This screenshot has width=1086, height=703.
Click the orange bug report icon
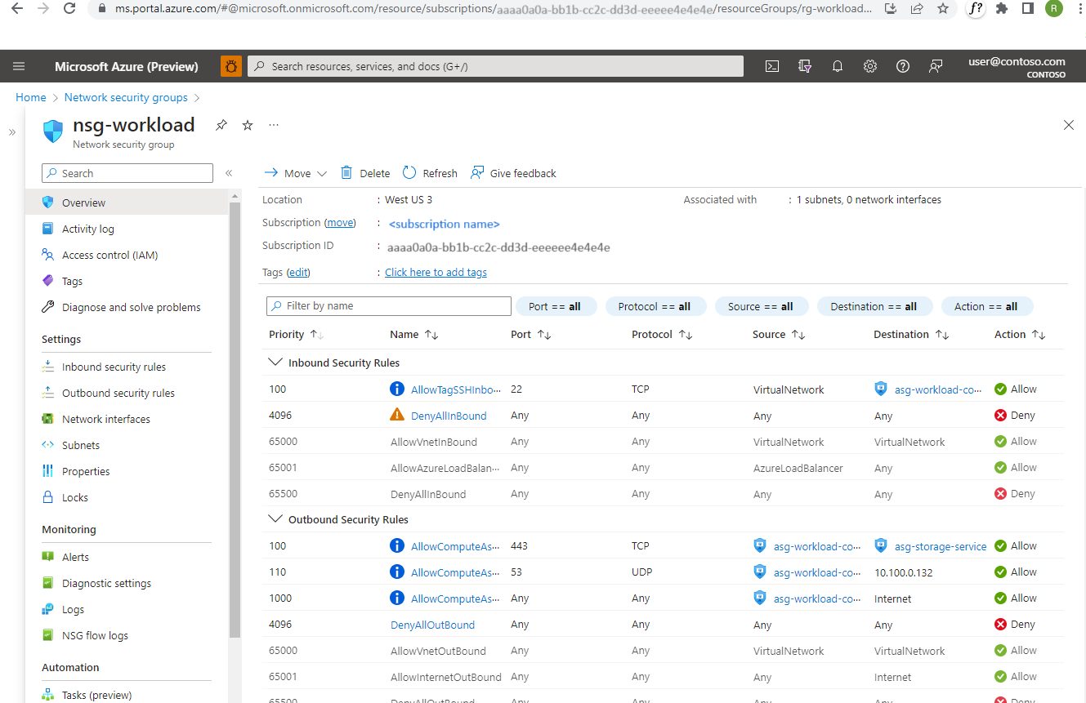(231, 67)
